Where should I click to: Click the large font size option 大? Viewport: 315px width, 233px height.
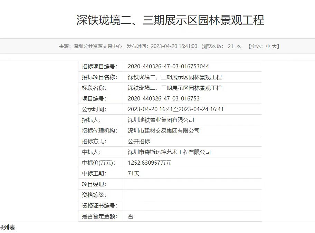[x=274, y=46]
